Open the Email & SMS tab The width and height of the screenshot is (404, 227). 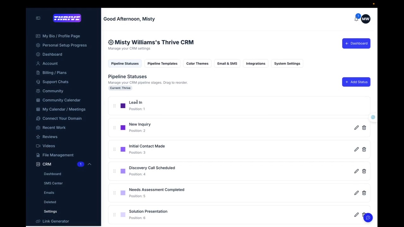(x=227, y=63)
